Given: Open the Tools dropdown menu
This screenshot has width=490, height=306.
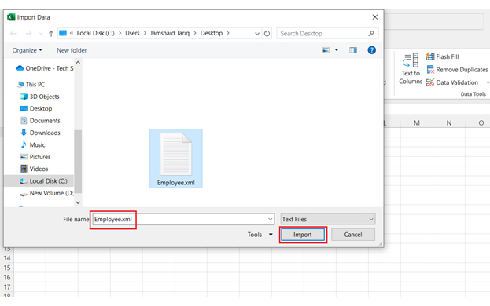Looking at the screenshot, I should point(260,235).
